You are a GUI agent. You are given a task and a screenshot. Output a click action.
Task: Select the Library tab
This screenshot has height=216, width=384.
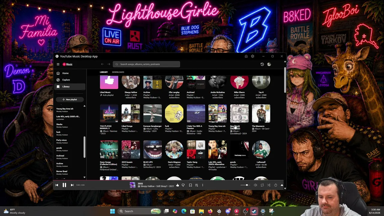point(104,72)
